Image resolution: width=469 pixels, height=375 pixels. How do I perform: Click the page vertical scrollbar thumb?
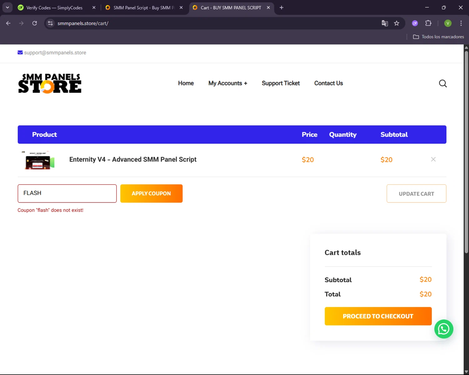click(x=466, y=152)
